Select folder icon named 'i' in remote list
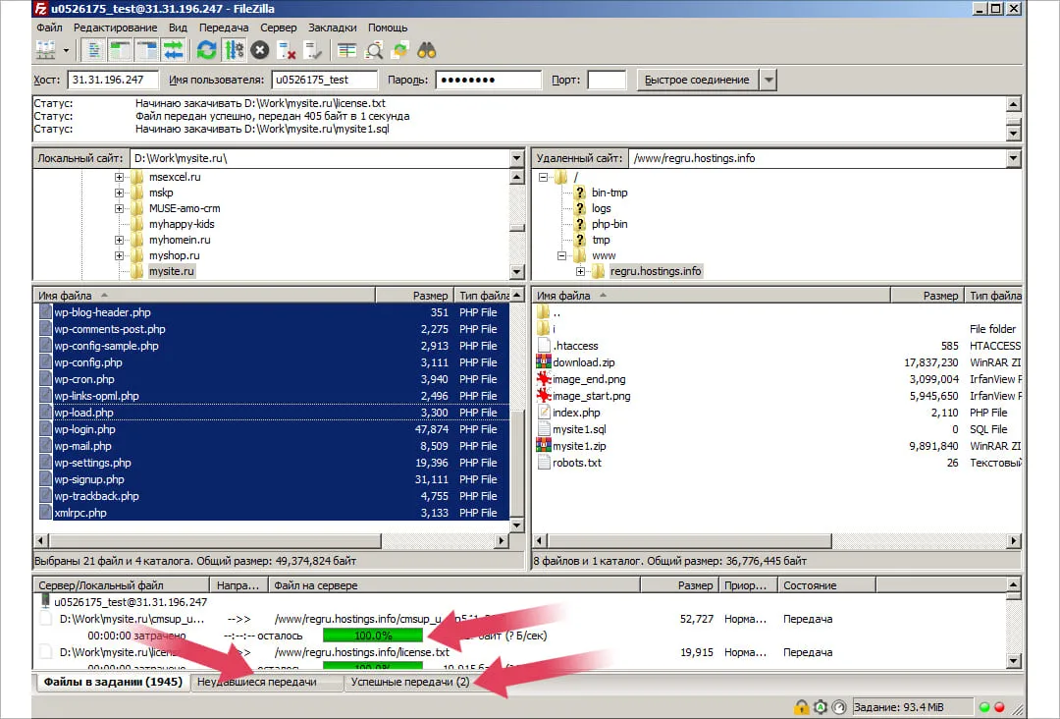The image size is (1060, 719). (544, 329)
